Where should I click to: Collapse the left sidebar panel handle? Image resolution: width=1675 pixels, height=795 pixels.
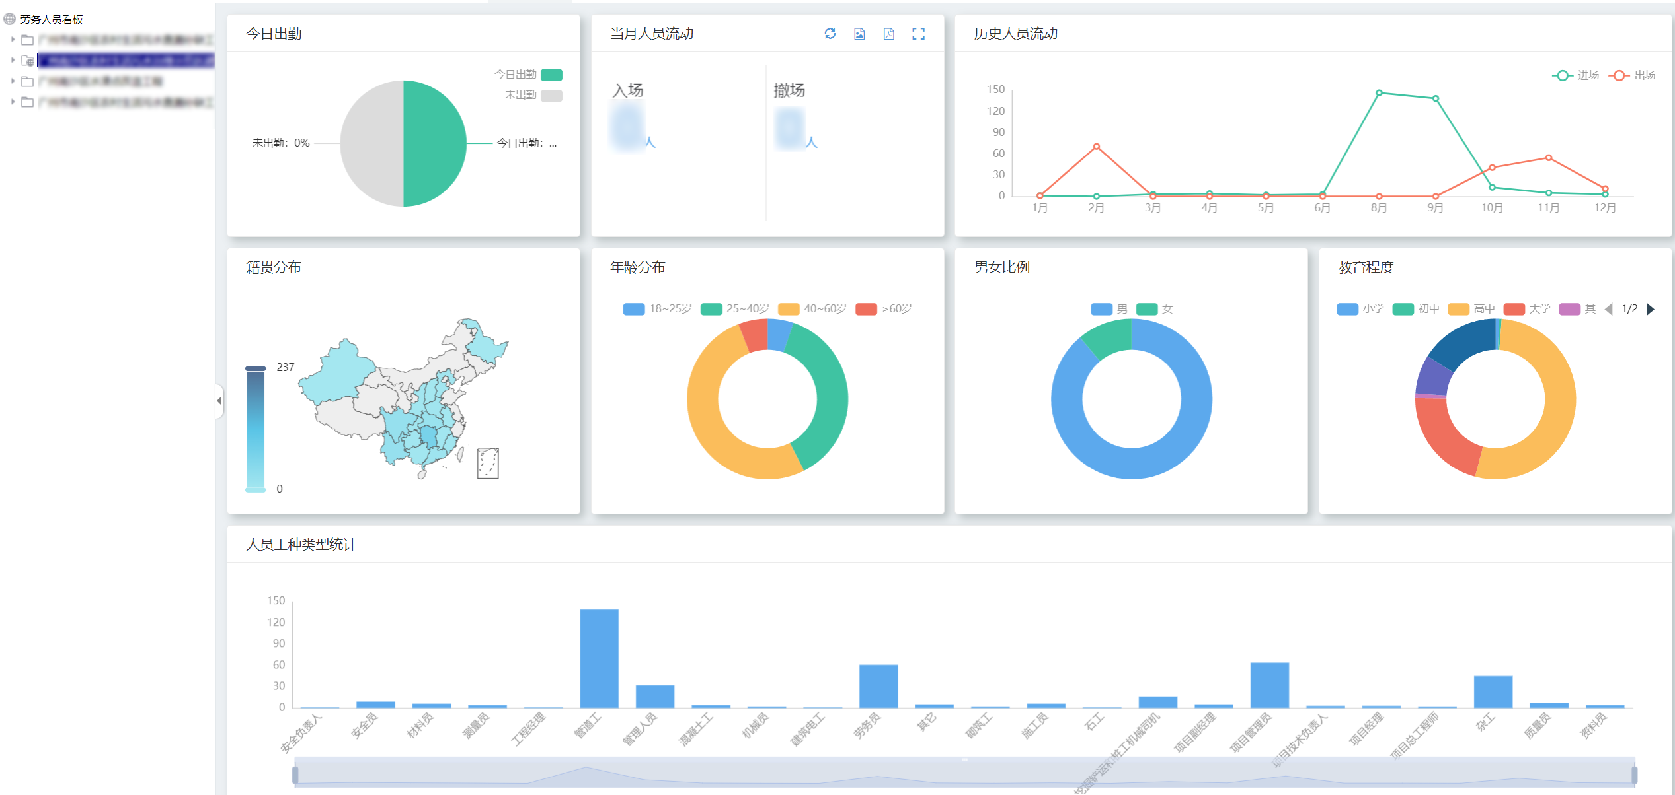tap(219, 401)
